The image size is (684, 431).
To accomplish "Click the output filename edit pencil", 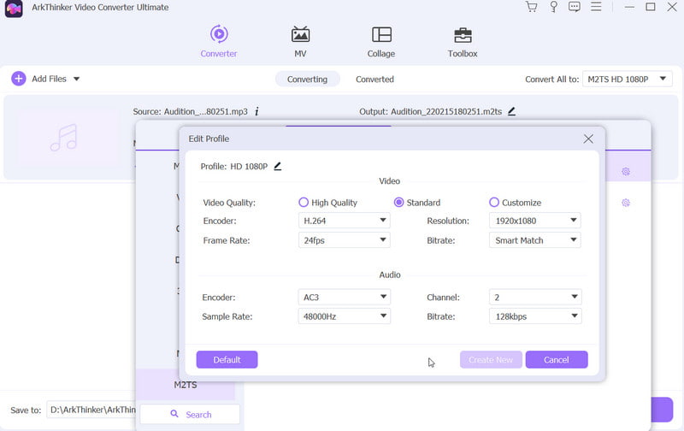I will 511,111.
